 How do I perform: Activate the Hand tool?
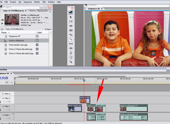point(71,57)
